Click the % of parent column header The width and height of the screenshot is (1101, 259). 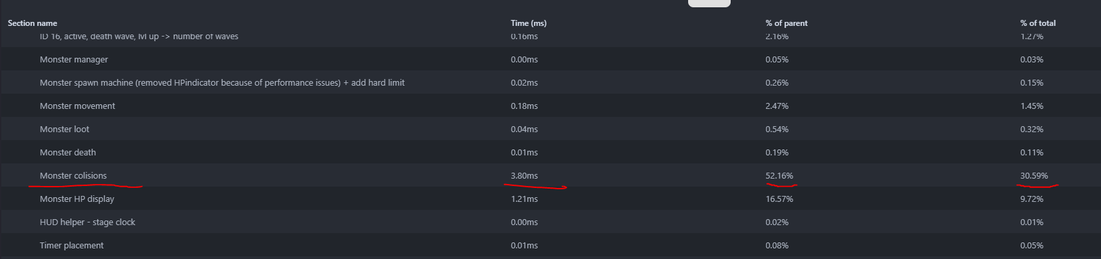click(787, 23)
